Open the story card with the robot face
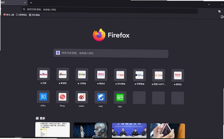Screen dimensions: 224x139 click(91, 130)
